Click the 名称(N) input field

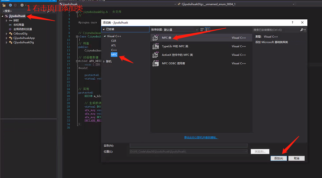coord(189,146)
